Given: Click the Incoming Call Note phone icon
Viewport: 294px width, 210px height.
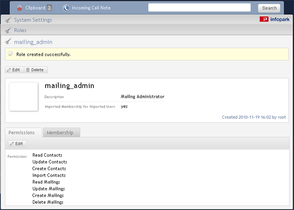Looking at the screenshot, I should (x=66, y=8).
